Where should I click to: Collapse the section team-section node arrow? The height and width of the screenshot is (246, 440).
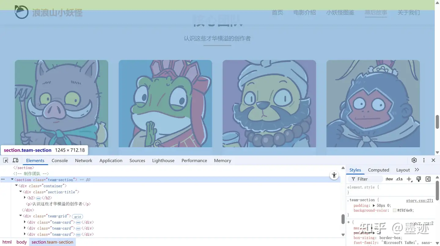(x=12, y=180)
